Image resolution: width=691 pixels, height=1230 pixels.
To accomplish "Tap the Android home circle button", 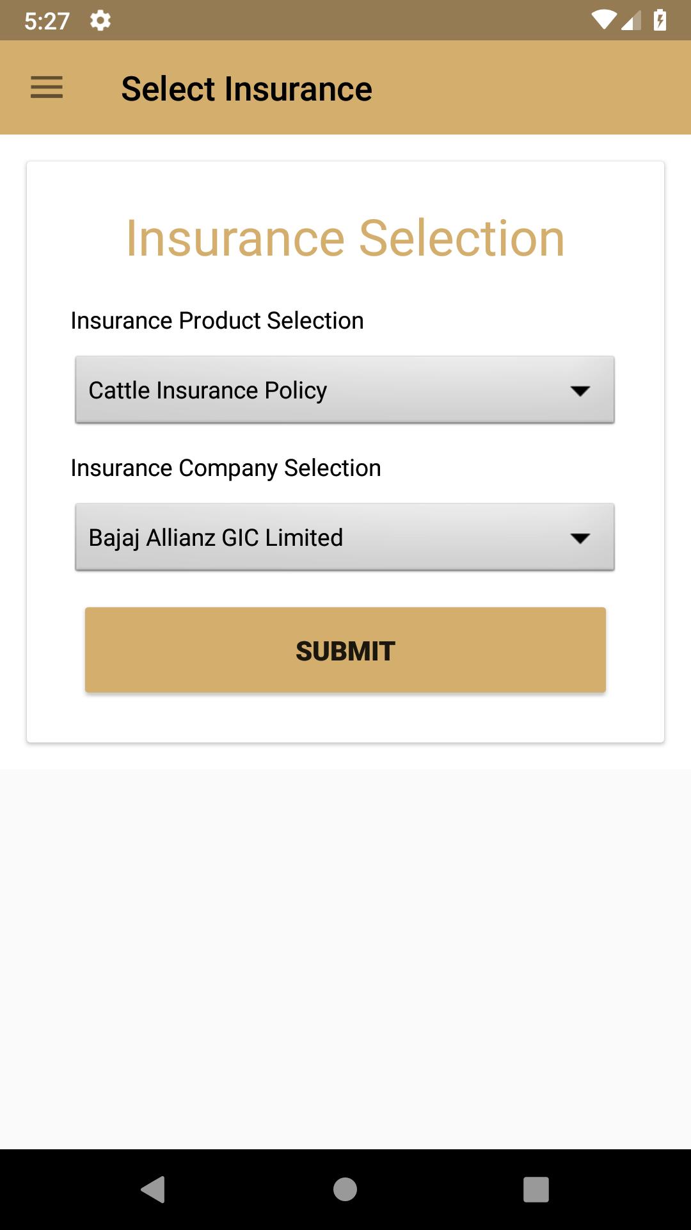I will coord(345,1190).
